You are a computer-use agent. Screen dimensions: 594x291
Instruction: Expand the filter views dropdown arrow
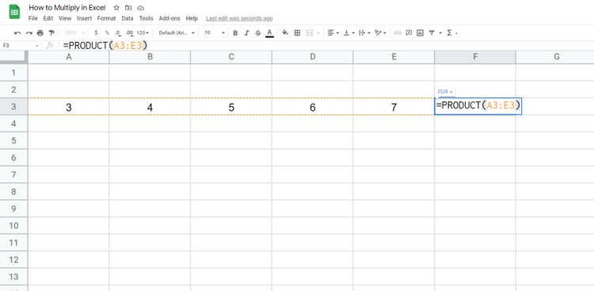(440, 33)
